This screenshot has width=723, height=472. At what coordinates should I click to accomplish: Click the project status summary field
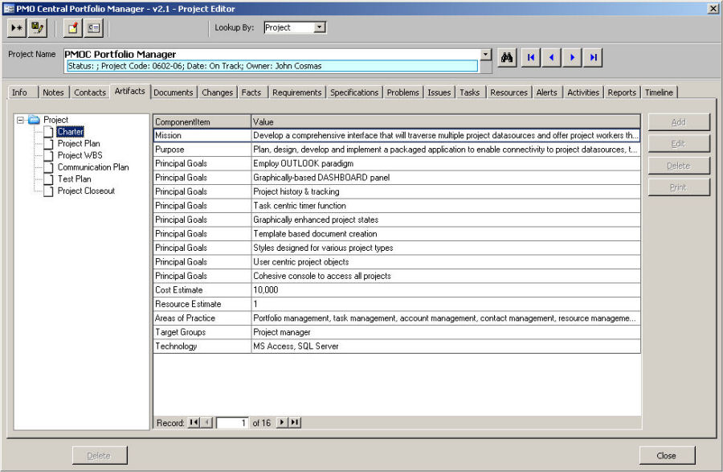272,66
